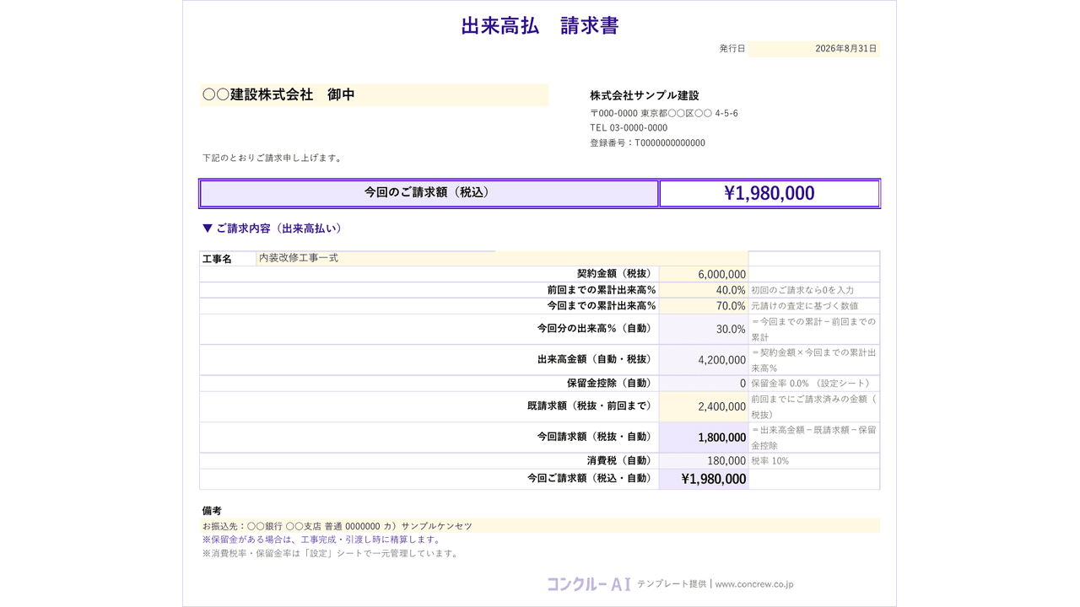1080x607 pixels.
Task: Edit the previous cumulative value 40.0%
Action: (704, 290)
